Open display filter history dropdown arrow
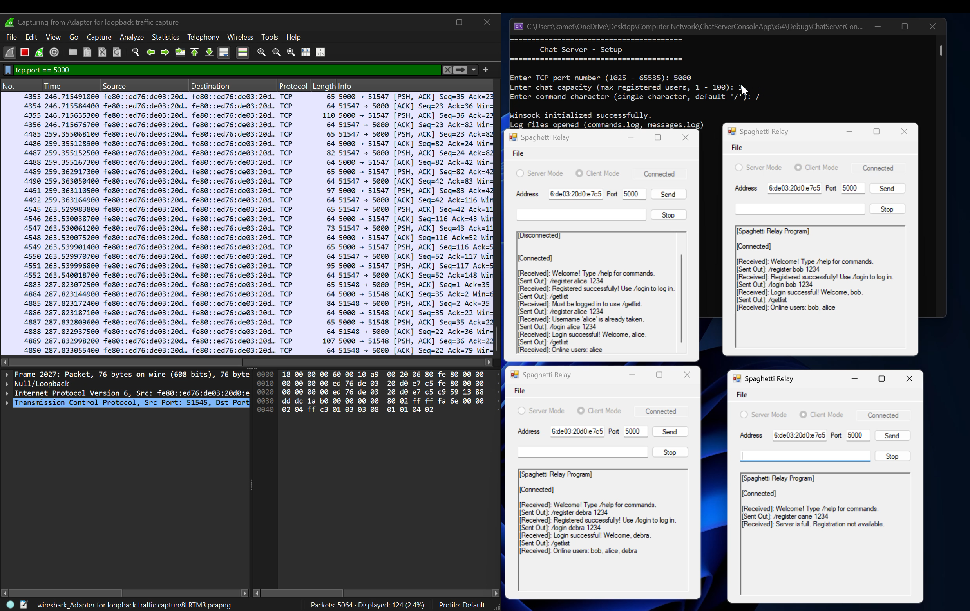 pos(474,70)
